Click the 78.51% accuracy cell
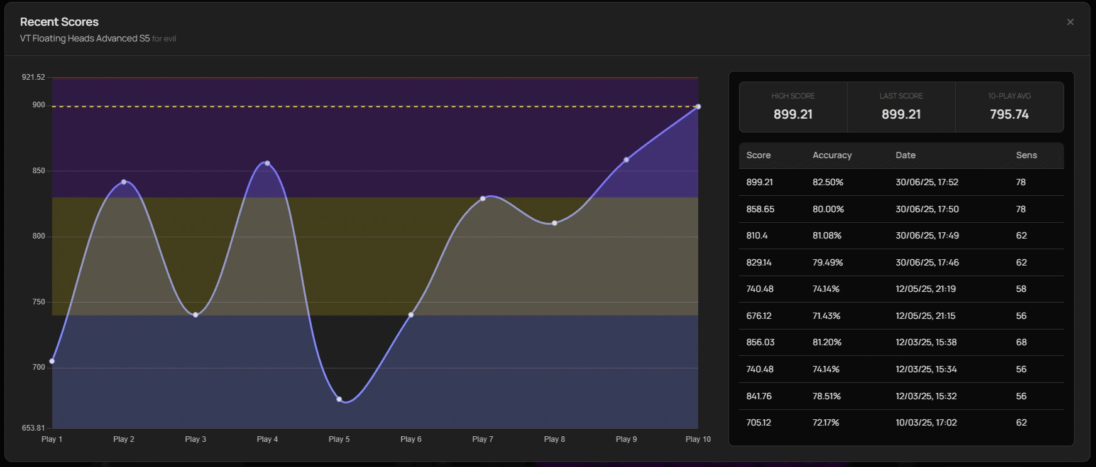This screenshot has width=1096, height=467. [826, 396]
